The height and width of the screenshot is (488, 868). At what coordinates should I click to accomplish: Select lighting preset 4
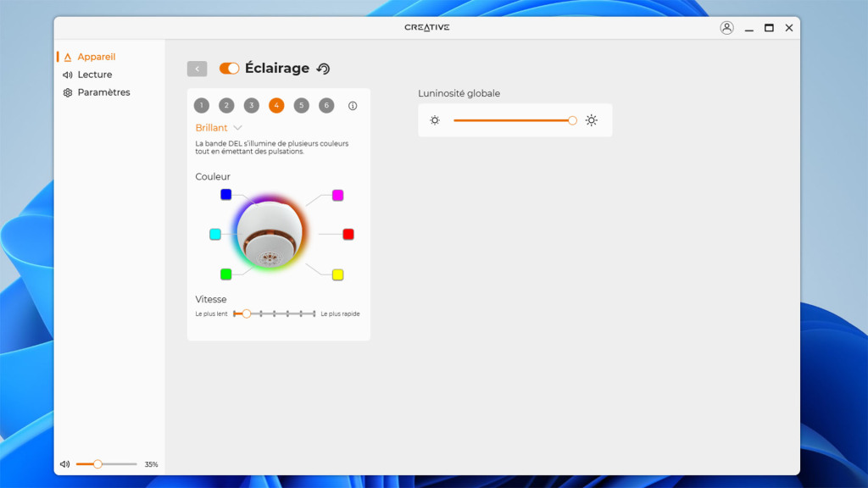[276, 105]
